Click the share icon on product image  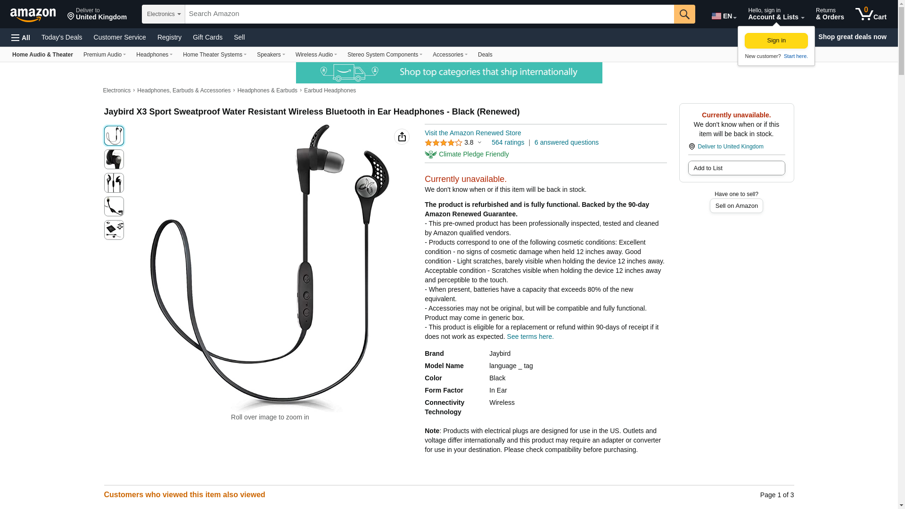click(402, 137)
